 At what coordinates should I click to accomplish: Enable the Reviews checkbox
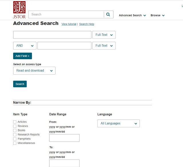tap(15, 126)
